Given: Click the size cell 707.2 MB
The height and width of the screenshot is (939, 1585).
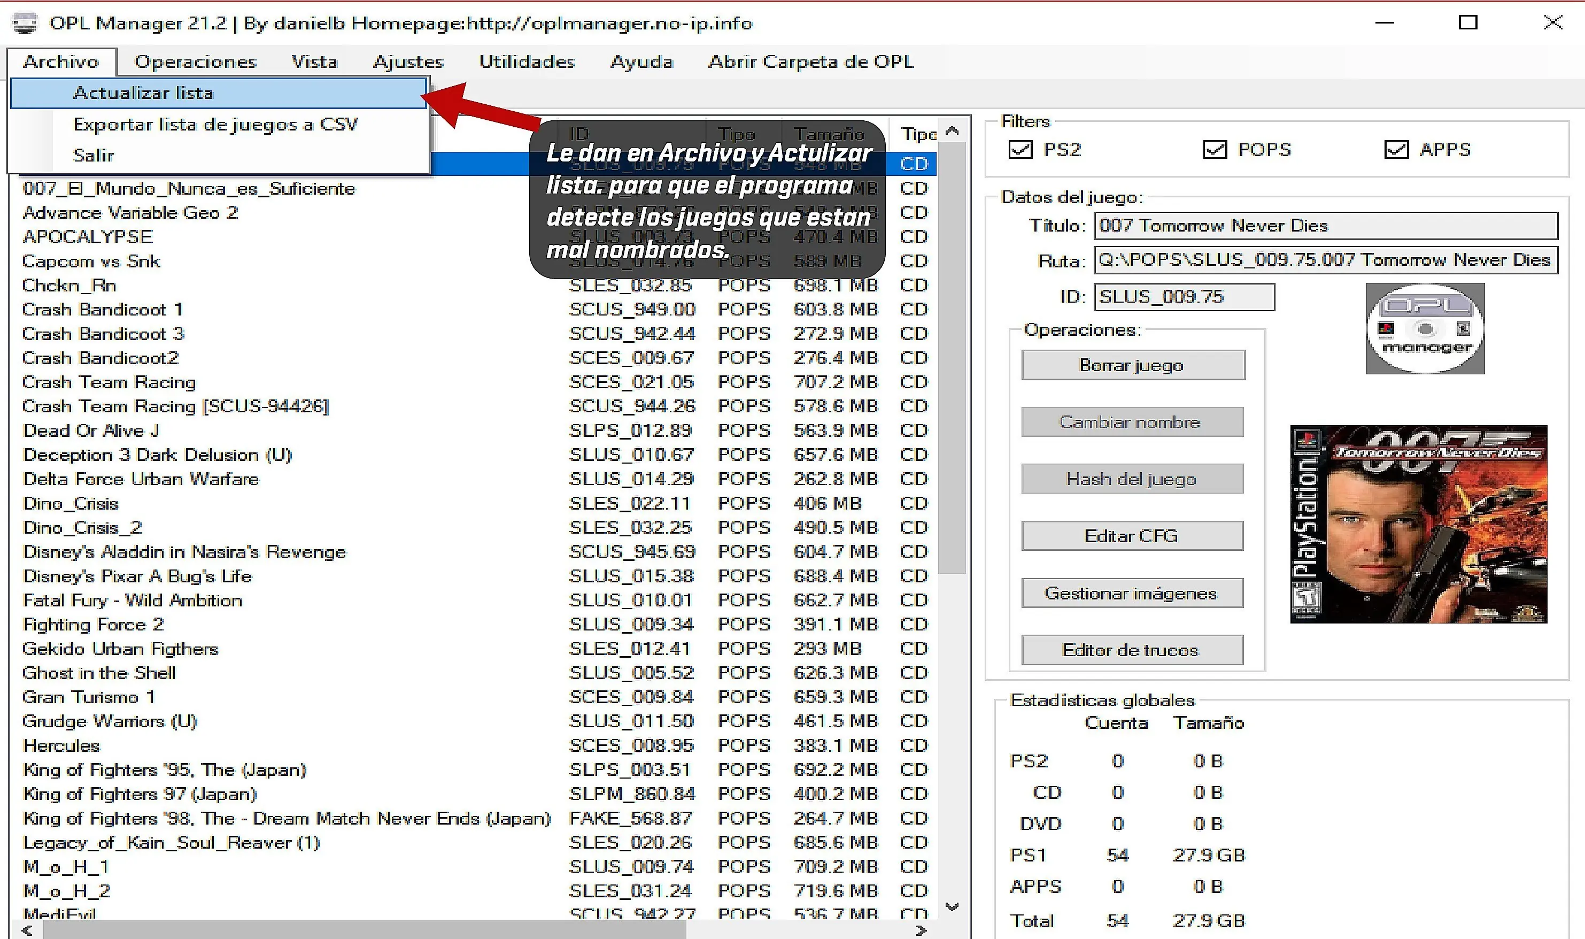Looking at the screenshot, I should point(836,382).
